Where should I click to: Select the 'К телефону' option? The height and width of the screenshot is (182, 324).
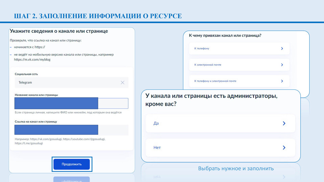pyautogui.click(x=237, y=49)
